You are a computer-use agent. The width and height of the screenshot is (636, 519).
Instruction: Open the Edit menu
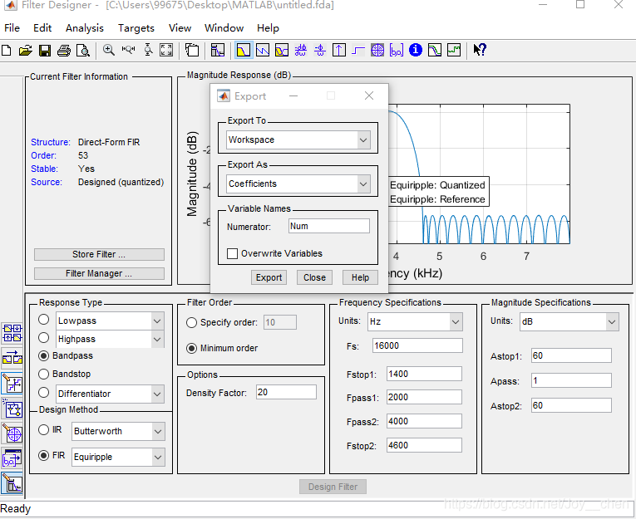coord(42,28)
